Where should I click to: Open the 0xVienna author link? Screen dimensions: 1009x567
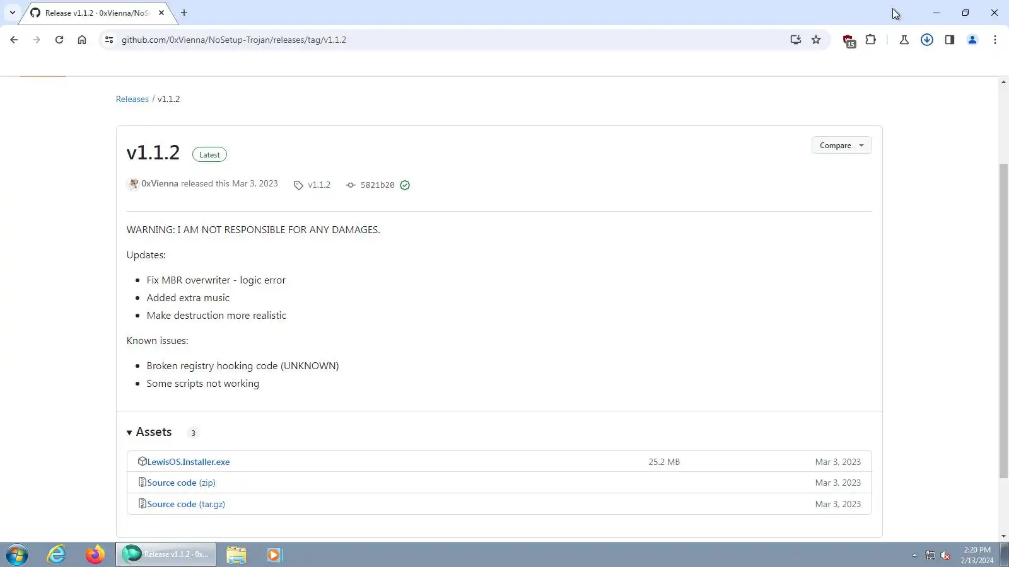pos(160,183)
